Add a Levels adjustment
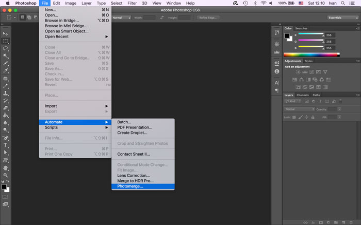 (305, 72)
